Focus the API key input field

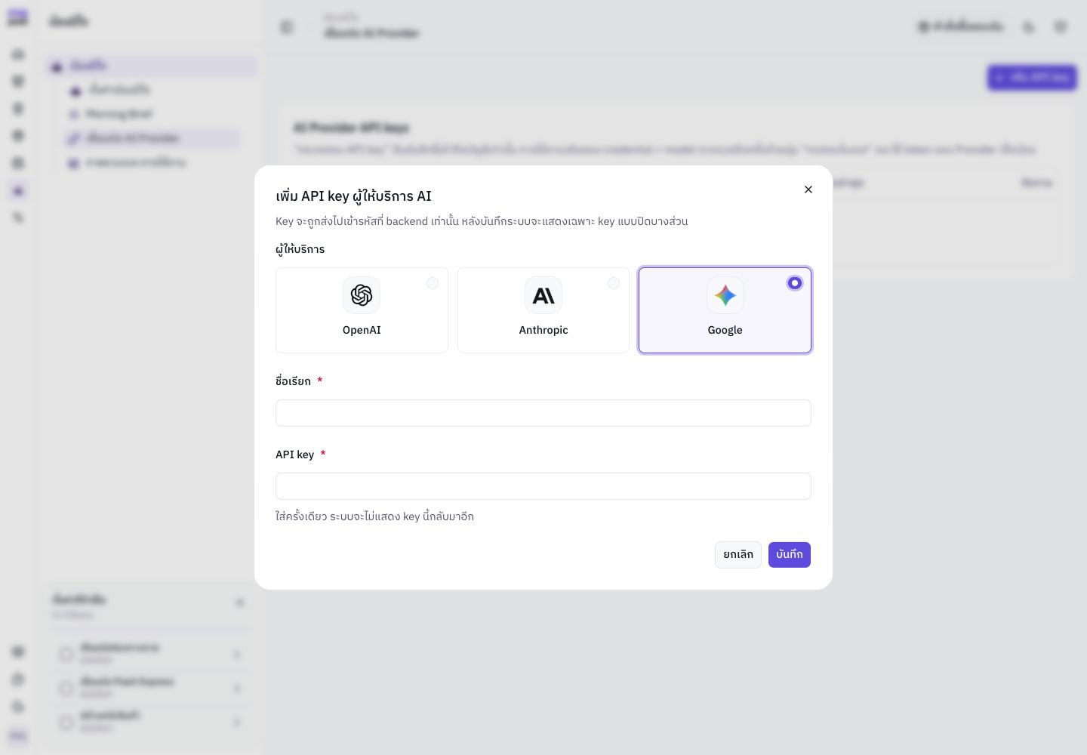[x=543, y=486]
